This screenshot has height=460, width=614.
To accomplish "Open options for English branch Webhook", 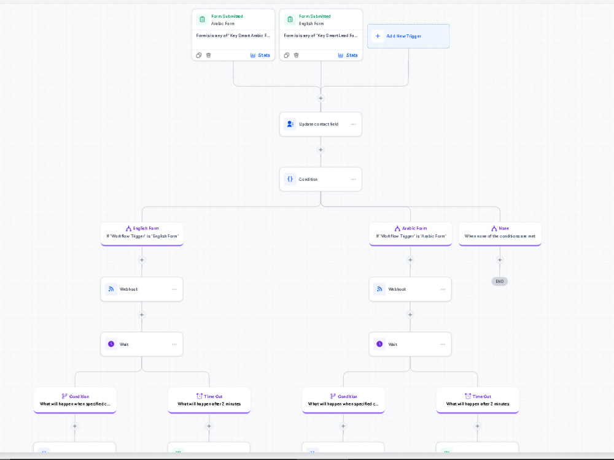I will (174, 289).
